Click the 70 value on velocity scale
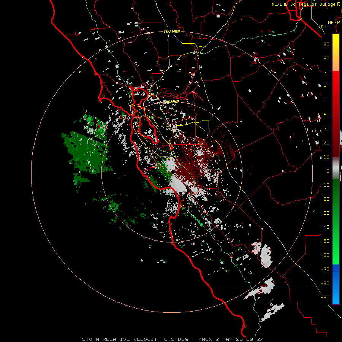Viewport: 342px width, 342px height. tap(326, 73)
